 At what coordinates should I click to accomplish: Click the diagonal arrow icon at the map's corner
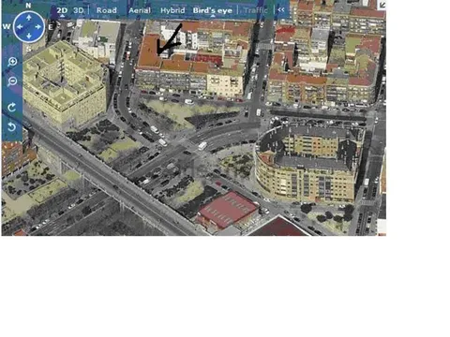(382, 5)
